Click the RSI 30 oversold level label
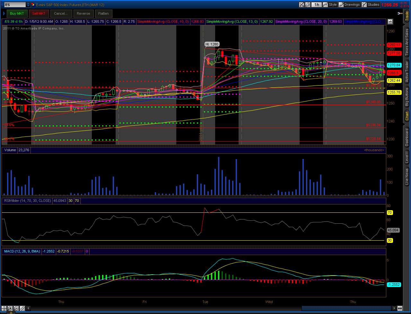The width and height of the screenshot is (411, 314). point(390,240)
